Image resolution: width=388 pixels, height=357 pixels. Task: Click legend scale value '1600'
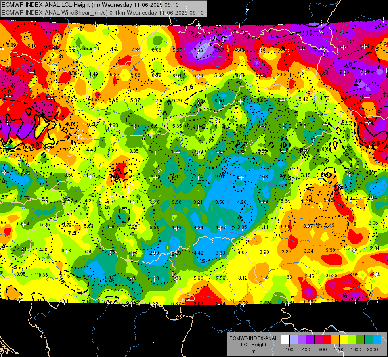(356, 349)
